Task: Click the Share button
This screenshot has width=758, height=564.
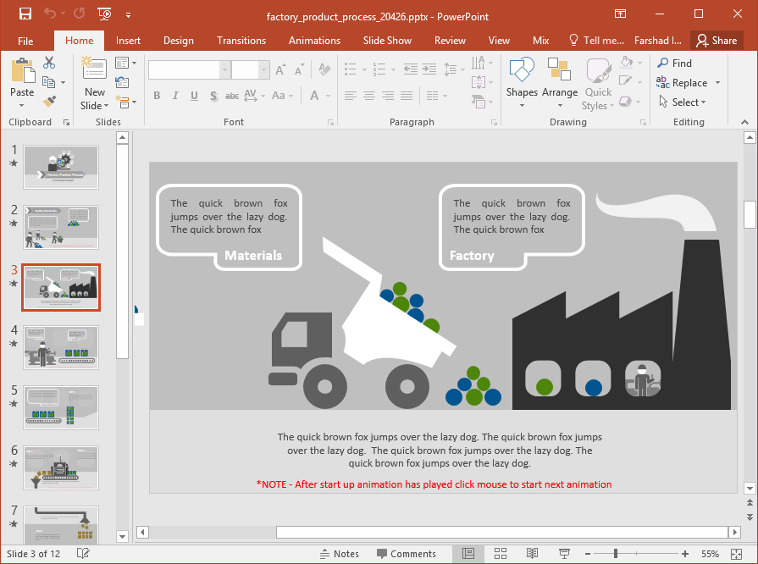Action: coord(717,40)
